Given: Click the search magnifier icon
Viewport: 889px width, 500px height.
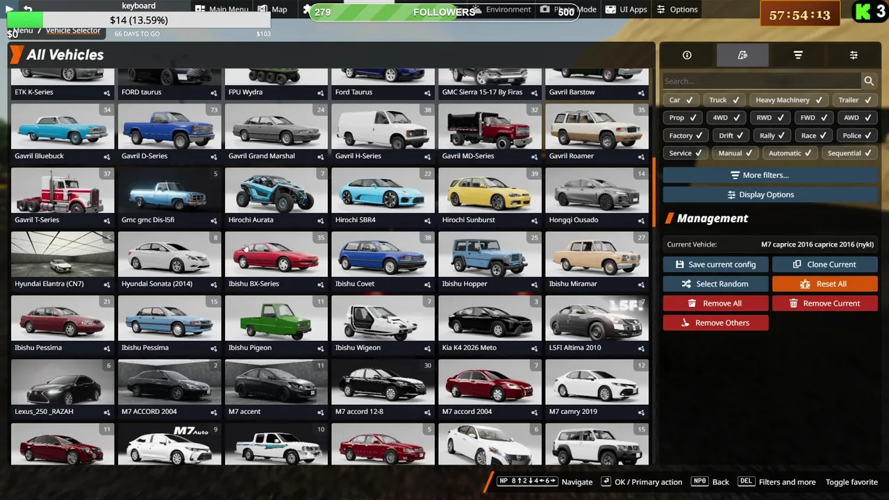Looking at the screenshot, I should click(x=869, y=81).
